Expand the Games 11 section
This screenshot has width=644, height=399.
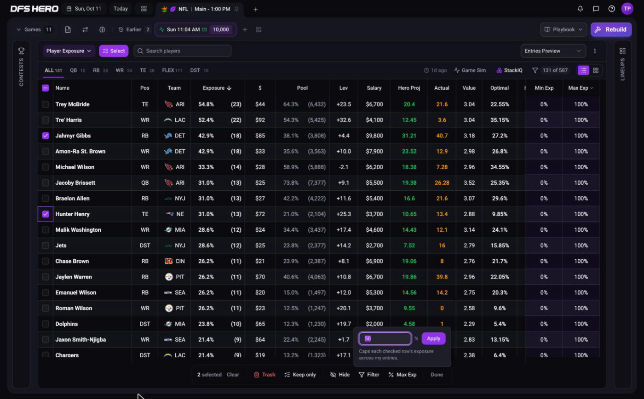point(34,29)
